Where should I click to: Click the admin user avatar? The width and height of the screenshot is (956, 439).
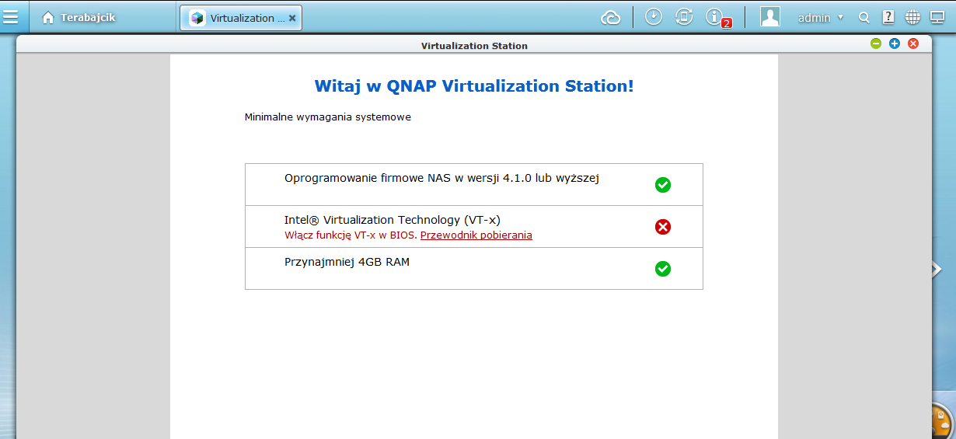pos(770,16)
